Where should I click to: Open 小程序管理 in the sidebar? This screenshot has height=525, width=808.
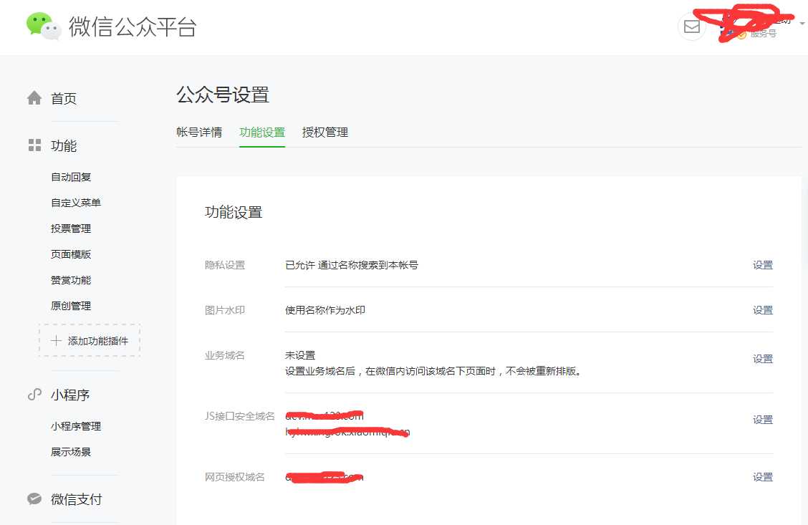pos(76,427)
